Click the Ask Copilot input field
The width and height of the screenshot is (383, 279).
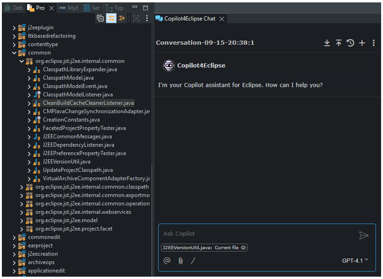[259, 234]
